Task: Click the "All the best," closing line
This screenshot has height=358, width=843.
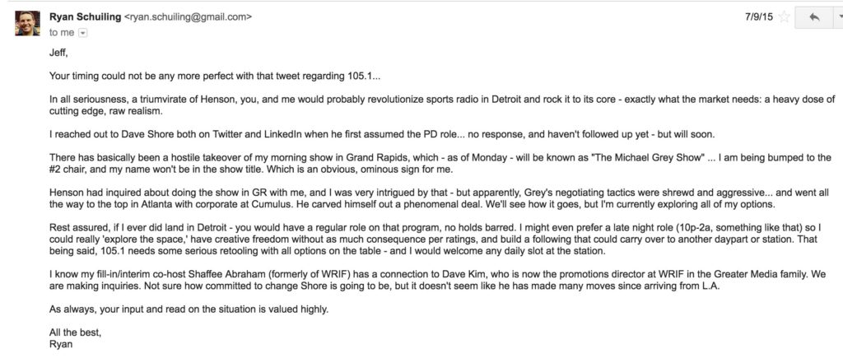Action: (x=75, y=332)
